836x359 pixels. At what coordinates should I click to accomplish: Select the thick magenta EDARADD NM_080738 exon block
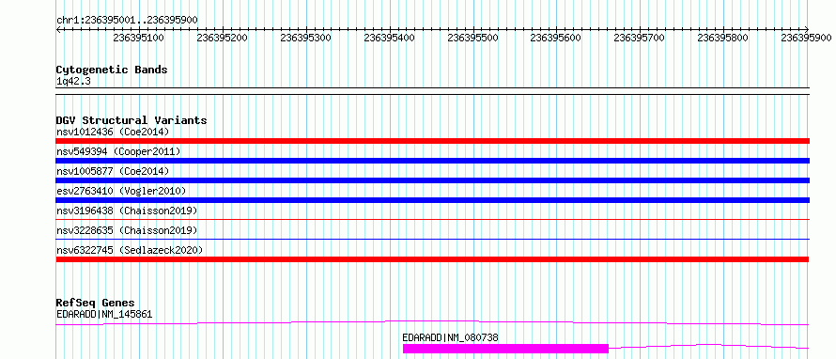(505, 349)
